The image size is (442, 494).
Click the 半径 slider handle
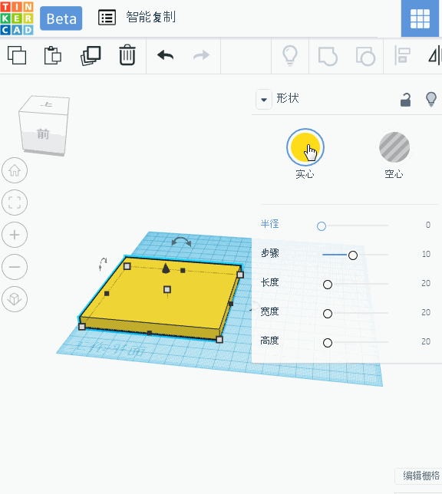point(322,226)
